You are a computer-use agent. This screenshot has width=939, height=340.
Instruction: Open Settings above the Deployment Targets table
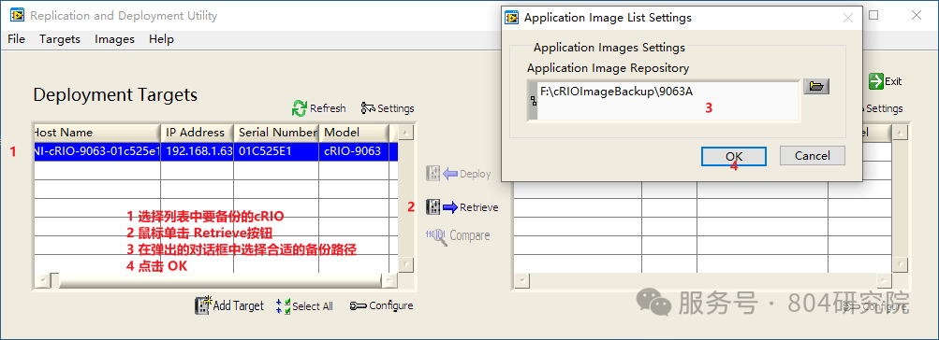pos(388,108)
